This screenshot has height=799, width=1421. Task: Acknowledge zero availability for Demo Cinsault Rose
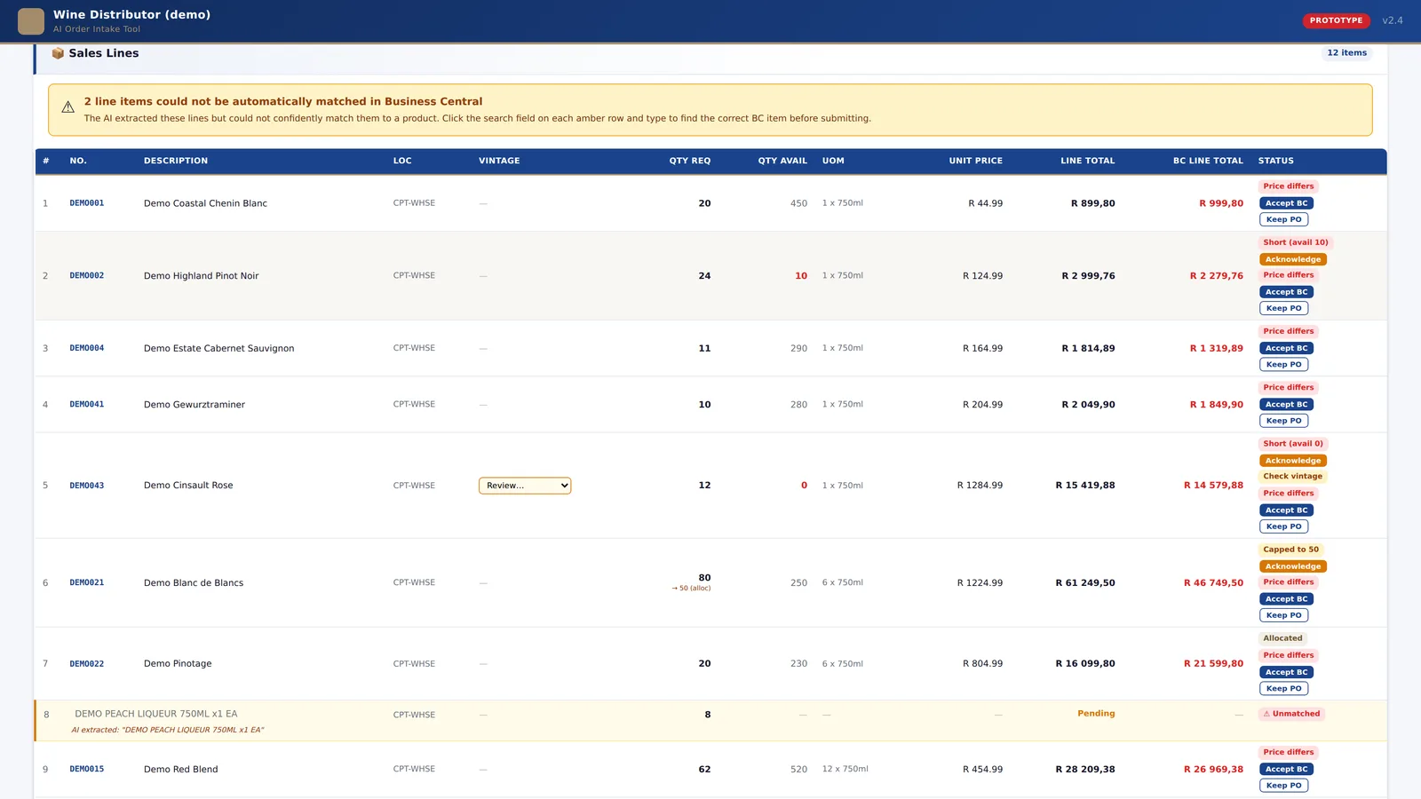point(1293,461)
